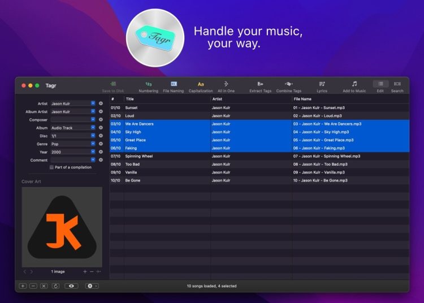
Task: Open the Lyrics editor
Action: point(322,86)
